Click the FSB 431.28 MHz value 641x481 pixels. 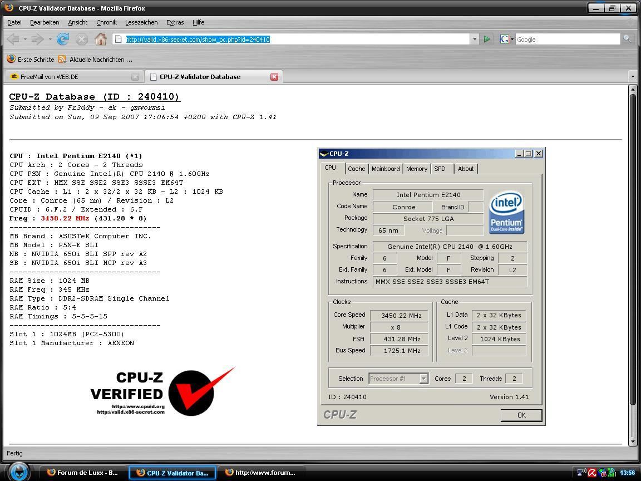click(400, 338)
